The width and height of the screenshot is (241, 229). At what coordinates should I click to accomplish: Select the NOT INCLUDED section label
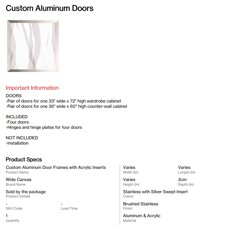22,138
